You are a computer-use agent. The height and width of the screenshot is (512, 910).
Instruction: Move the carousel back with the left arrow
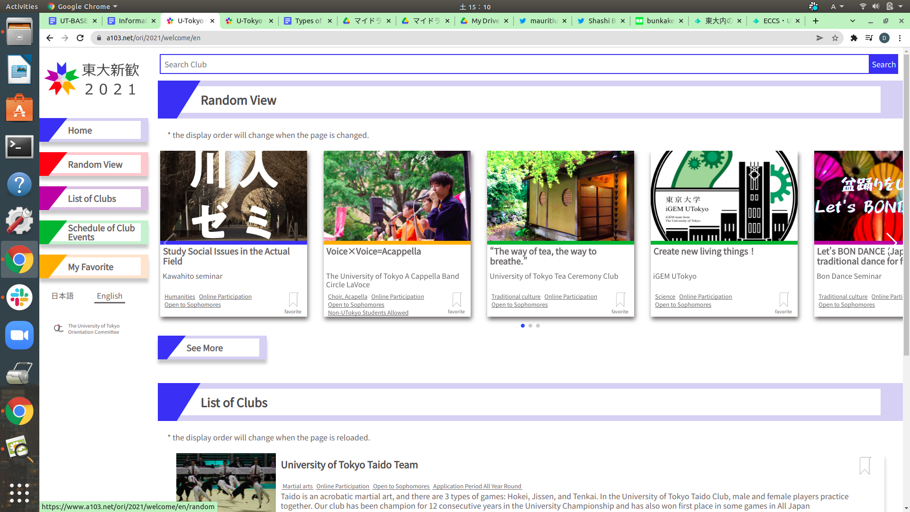pos(170,240)
